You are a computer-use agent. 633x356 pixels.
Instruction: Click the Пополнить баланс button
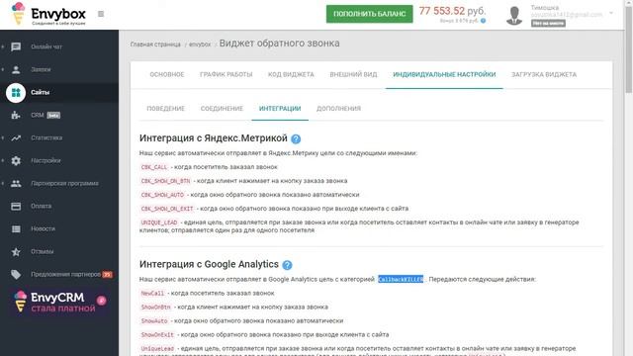[x=369, y=14]
